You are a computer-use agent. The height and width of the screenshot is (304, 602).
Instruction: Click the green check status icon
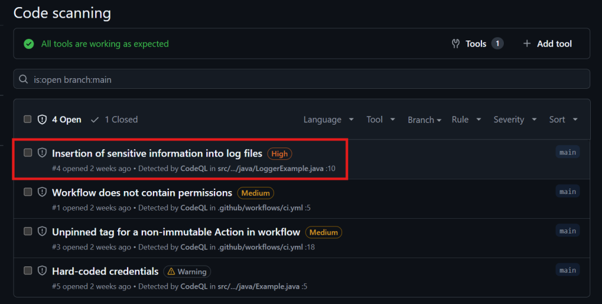point(29,44)
